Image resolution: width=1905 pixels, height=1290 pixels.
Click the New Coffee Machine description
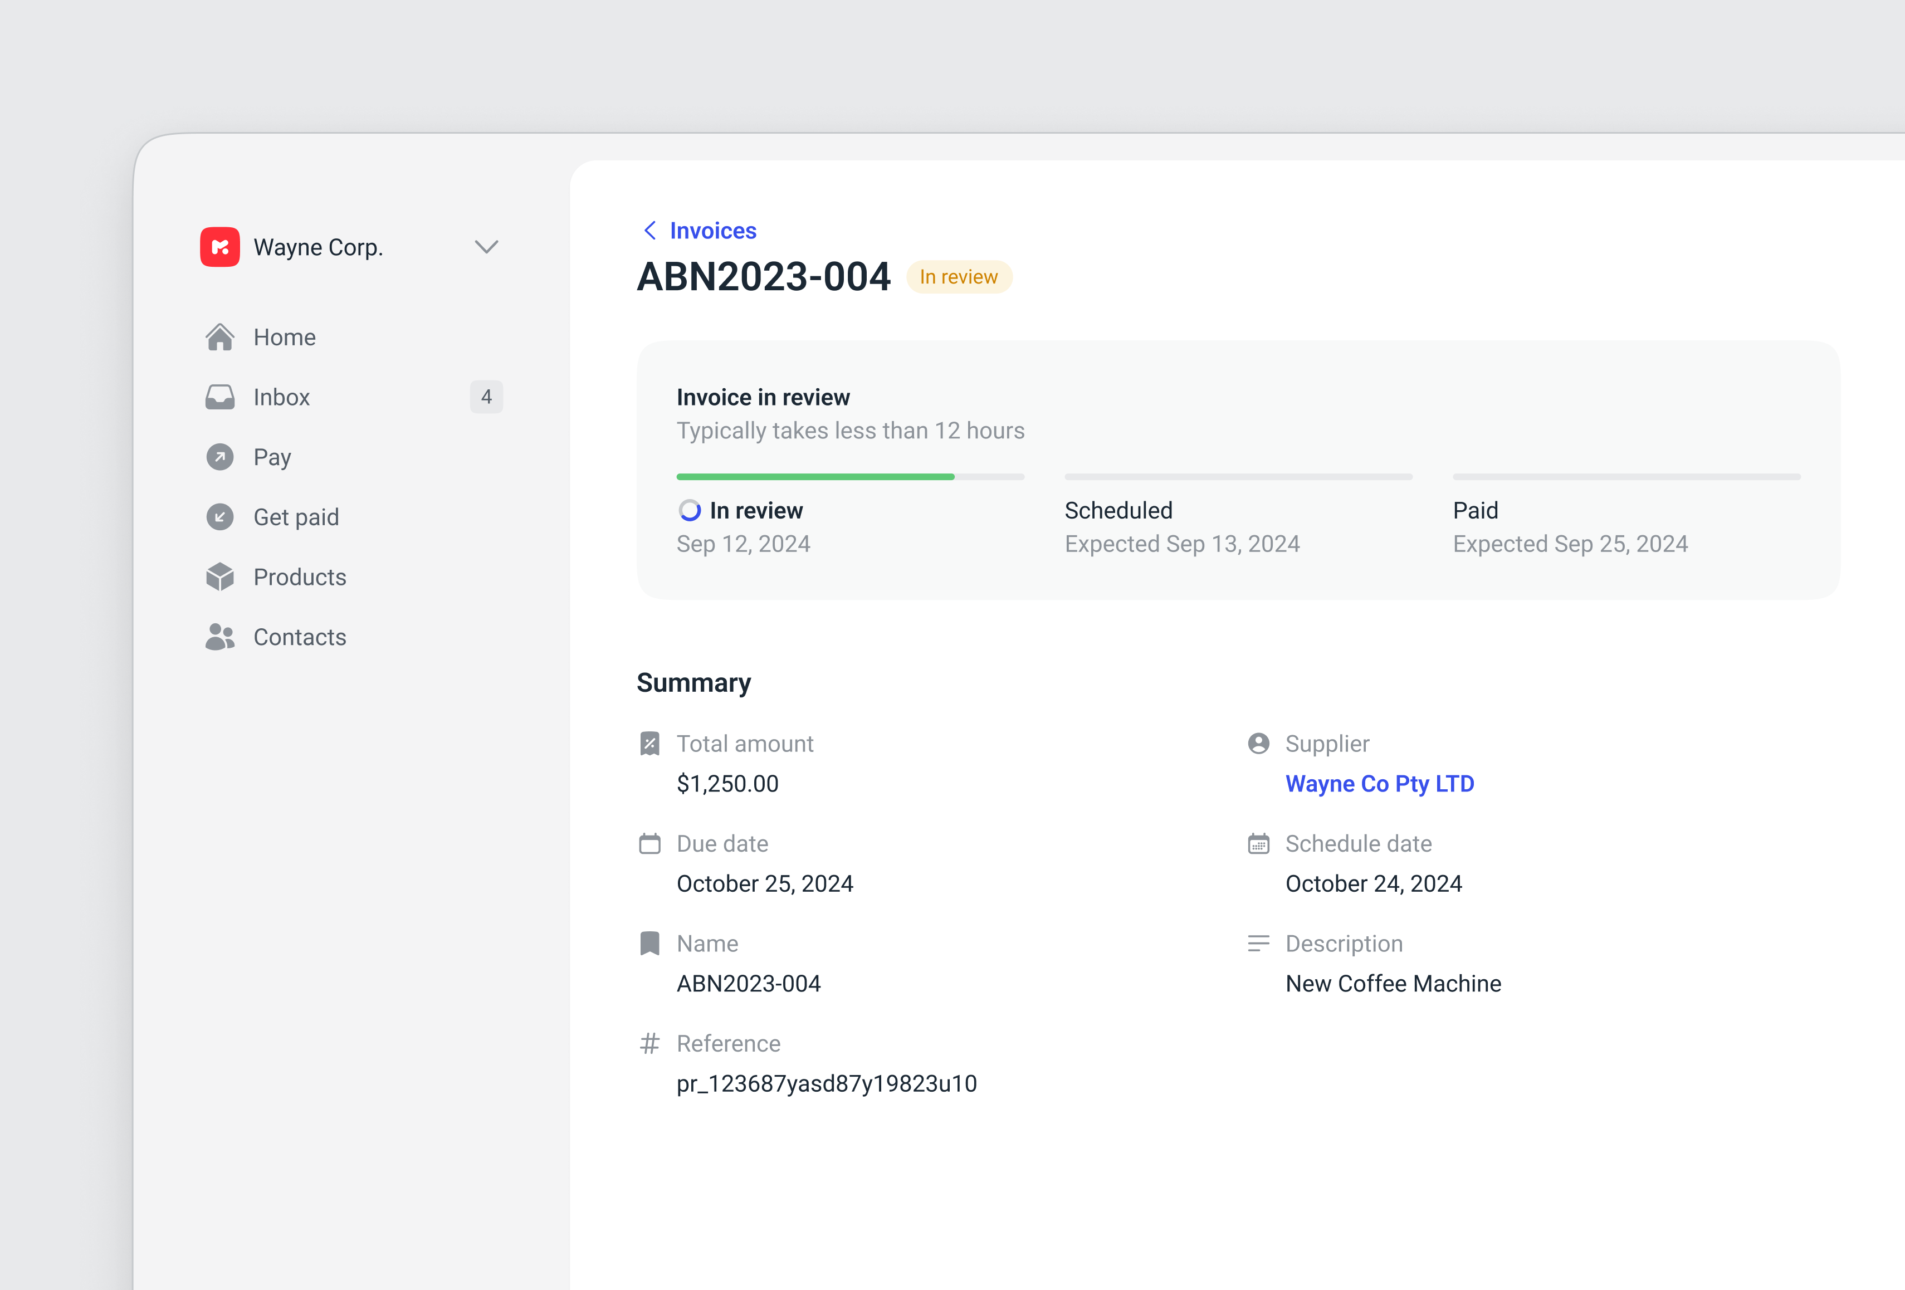click(x=1394, y=984)
